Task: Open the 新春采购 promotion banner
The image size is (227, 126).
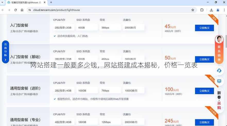Action: tap(219, 100)
